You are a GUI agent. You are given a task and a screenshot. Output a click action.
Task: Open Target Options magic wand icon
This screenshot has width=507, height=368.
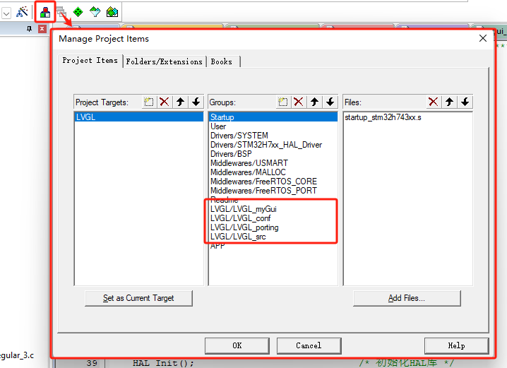(23, 12)
